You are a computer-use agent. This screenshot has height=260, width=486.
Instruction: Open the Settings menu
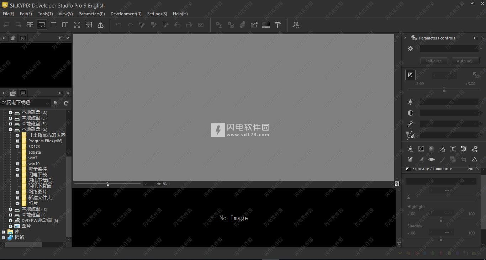[x=157, y=14]
